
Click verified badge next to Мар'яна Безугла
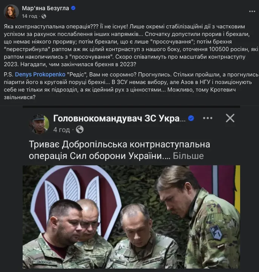[x=74, y=8]
